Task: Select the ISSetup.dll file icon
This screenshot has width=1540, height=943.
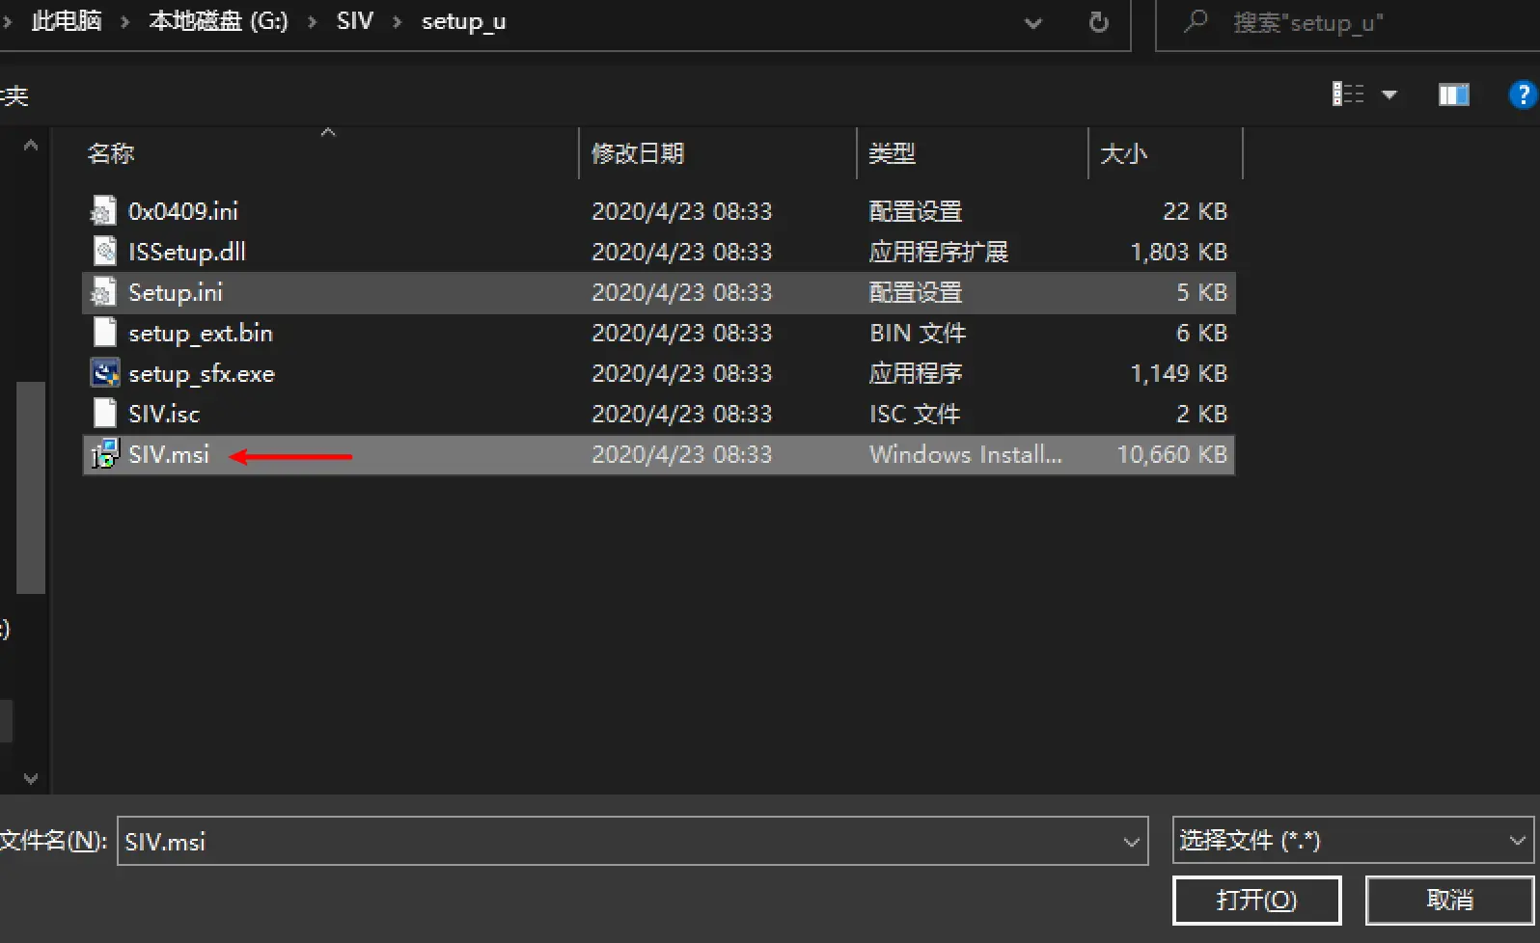Action: point(104,252)
